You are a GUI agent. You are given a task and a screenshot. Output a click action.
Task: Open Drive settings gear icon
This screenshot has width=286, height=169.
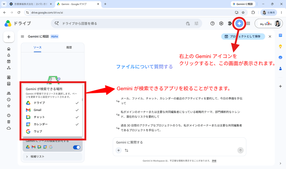tap(221, 23)
